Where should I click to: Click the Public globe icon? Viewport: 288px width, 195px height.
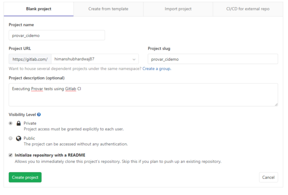19,138
